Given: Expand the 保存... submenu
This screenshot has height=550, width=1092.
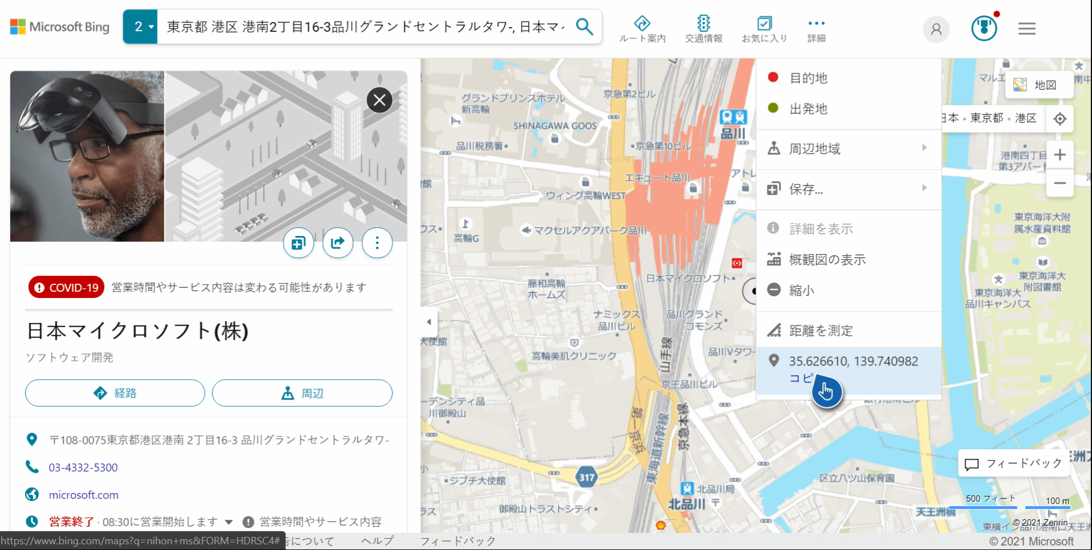Looking at the screenshot, I should [848, 189].
